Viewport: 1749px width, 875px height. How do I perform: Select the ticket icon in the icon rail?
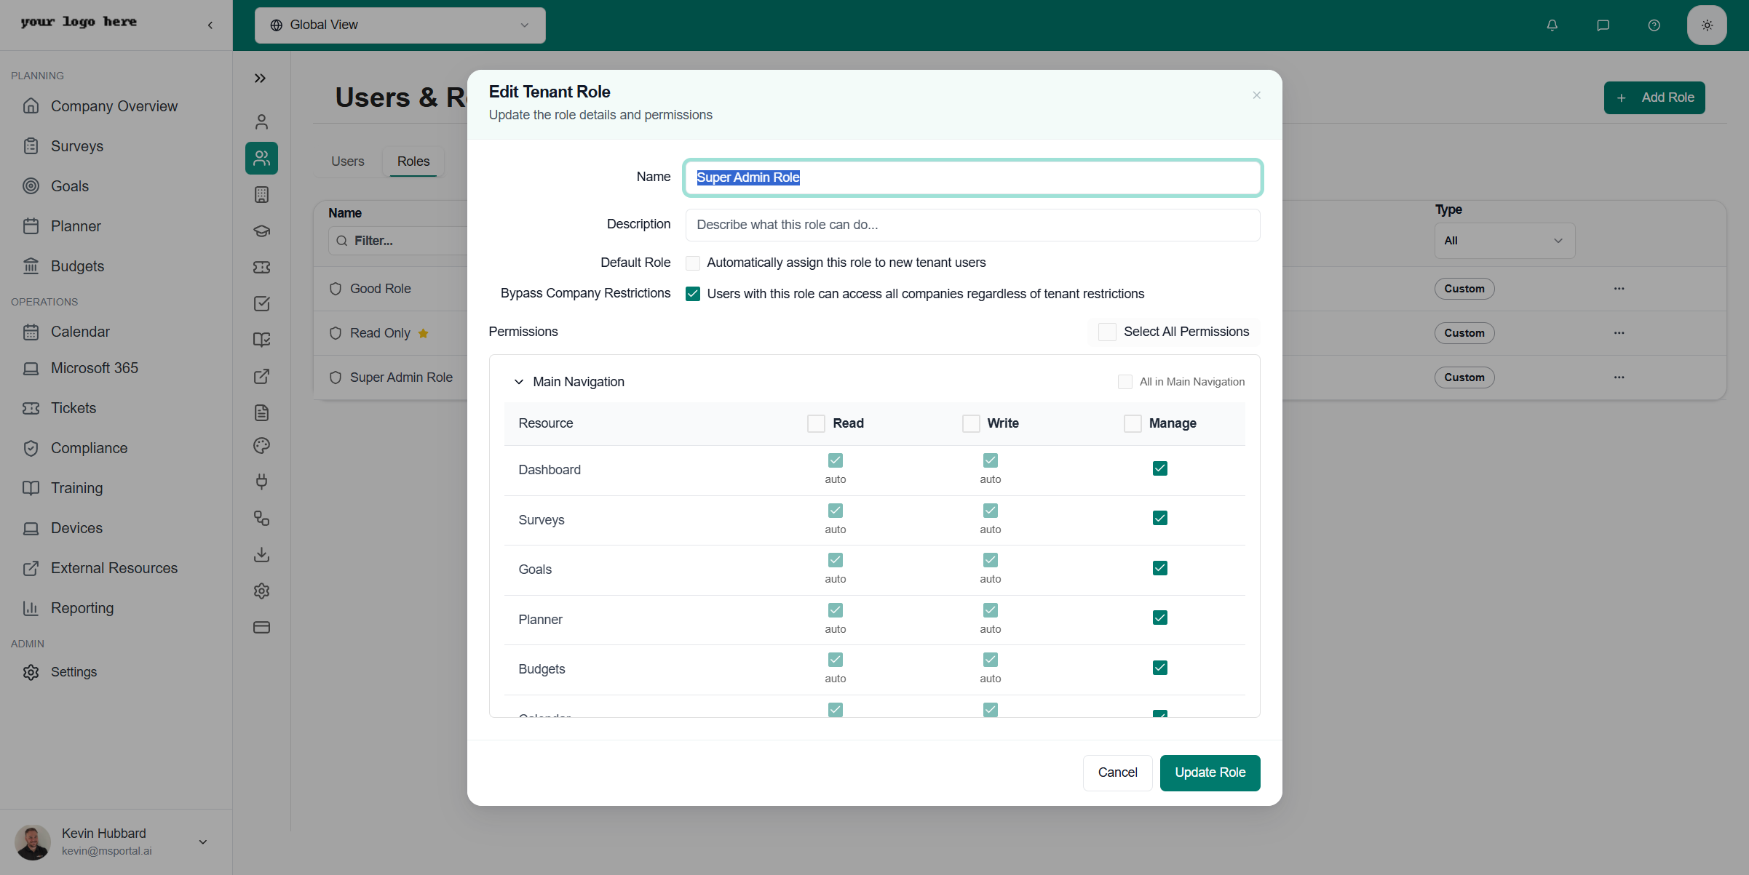click(261, 267)
